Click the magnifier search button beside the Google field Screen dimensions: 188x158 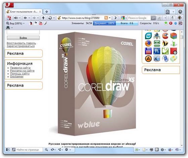(x=153, y=18)
